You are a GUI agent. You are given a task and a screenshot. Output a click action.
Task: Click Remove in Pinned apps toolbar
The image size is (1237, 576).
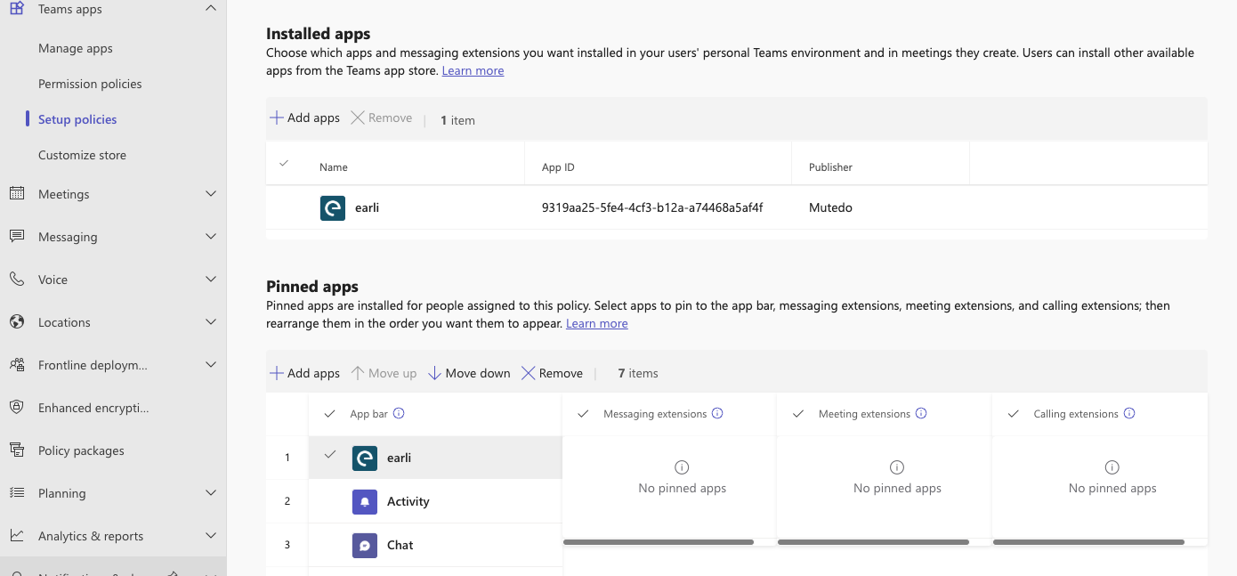[552, 373]
